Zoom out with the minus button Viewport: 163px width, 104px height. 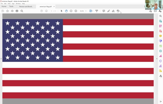click(71, 11)
